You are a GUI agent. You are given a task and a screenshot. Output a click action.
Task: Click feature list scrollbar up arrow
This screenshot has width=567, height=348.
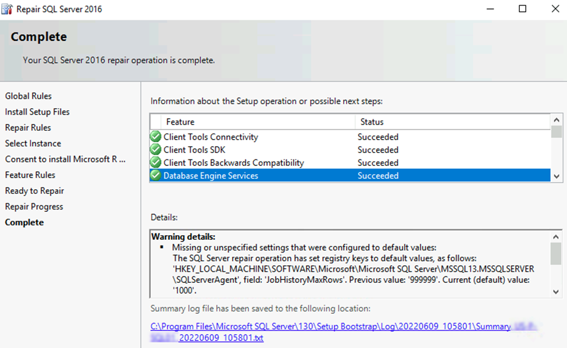coord(557,120)
